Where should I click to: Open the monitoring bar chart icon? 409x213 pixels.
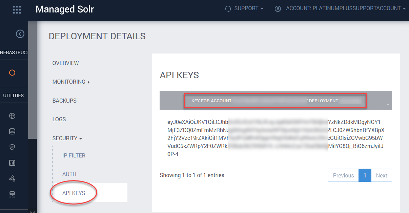(x=12, y=163)
